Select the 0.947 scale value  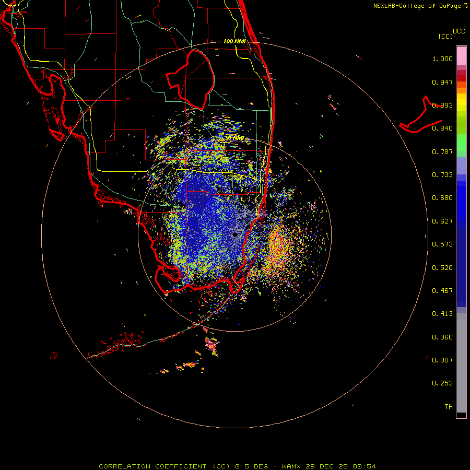tap(442, 82)
